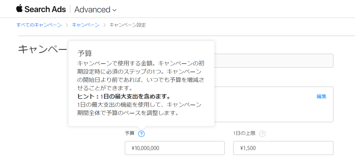Click the bold ヒント line in tooltip
Image resolution: width=355 pixels, height=163 pixels.
pyautogui.click(x=123, y=97)
